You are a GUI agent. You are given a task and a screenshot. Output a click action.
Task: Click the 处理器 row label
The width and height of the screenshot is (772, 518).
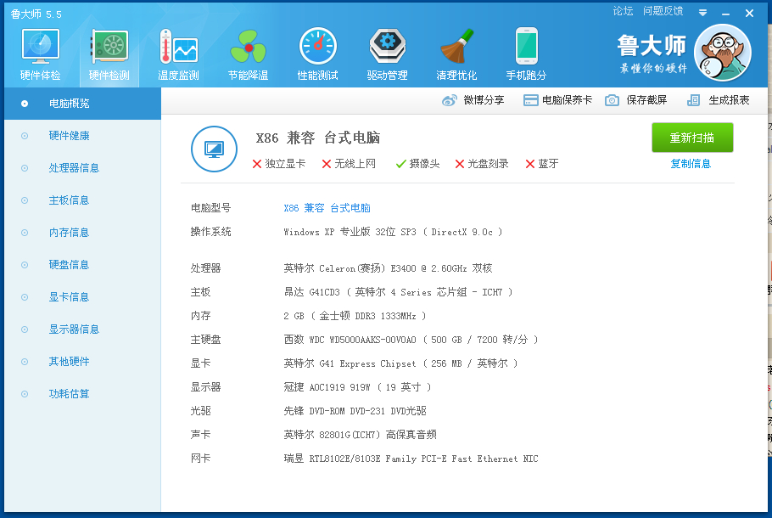tap(206, 268)
